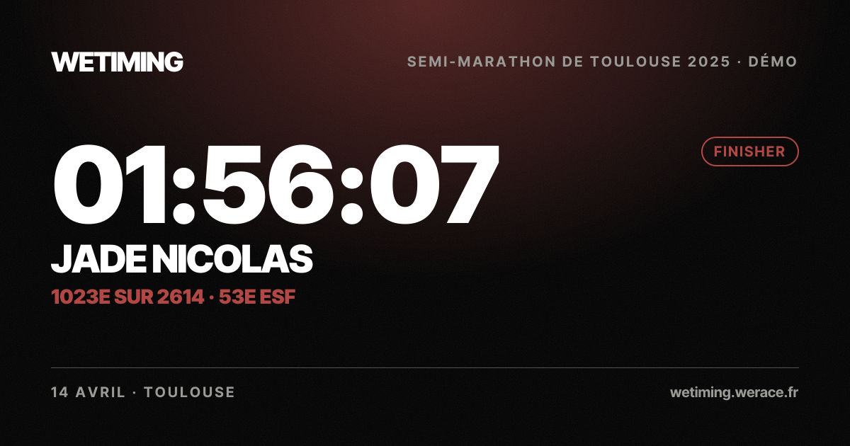Image resolution: width=850 pixels, height=446 pixels.
Task: Click the 53E ESF category ranking
Action: (x=257, y=297)
